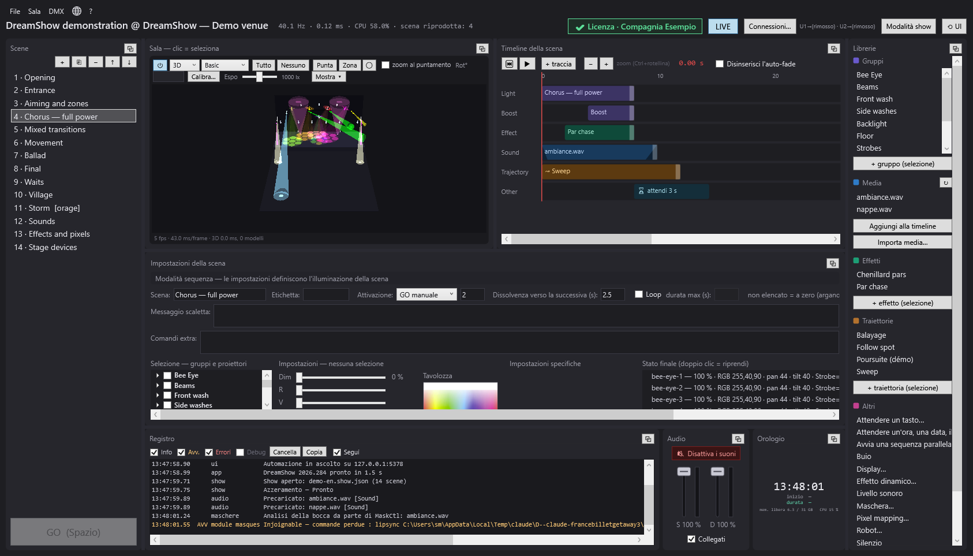
Task: Click Disattiva i suoni button
Action: 706,454
